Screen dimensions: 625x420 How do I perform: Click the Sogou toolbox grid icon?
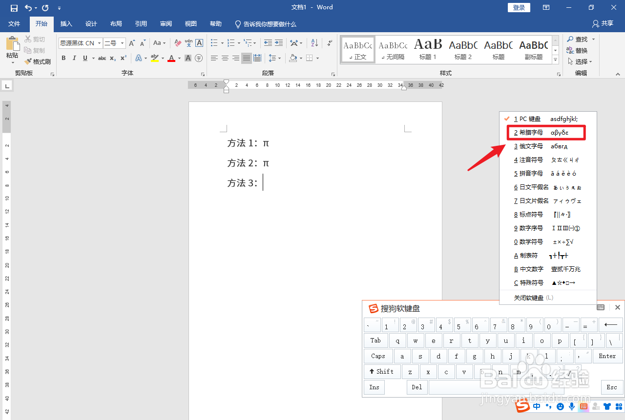(618, 406)
